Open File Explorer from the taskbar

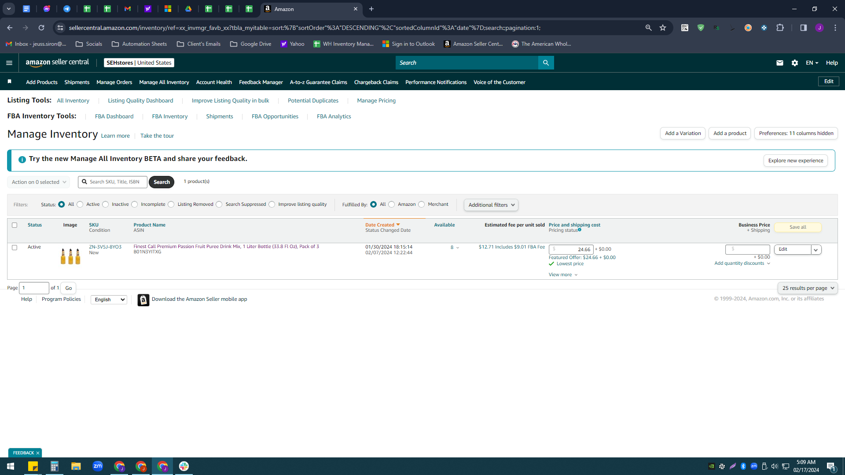76,466
